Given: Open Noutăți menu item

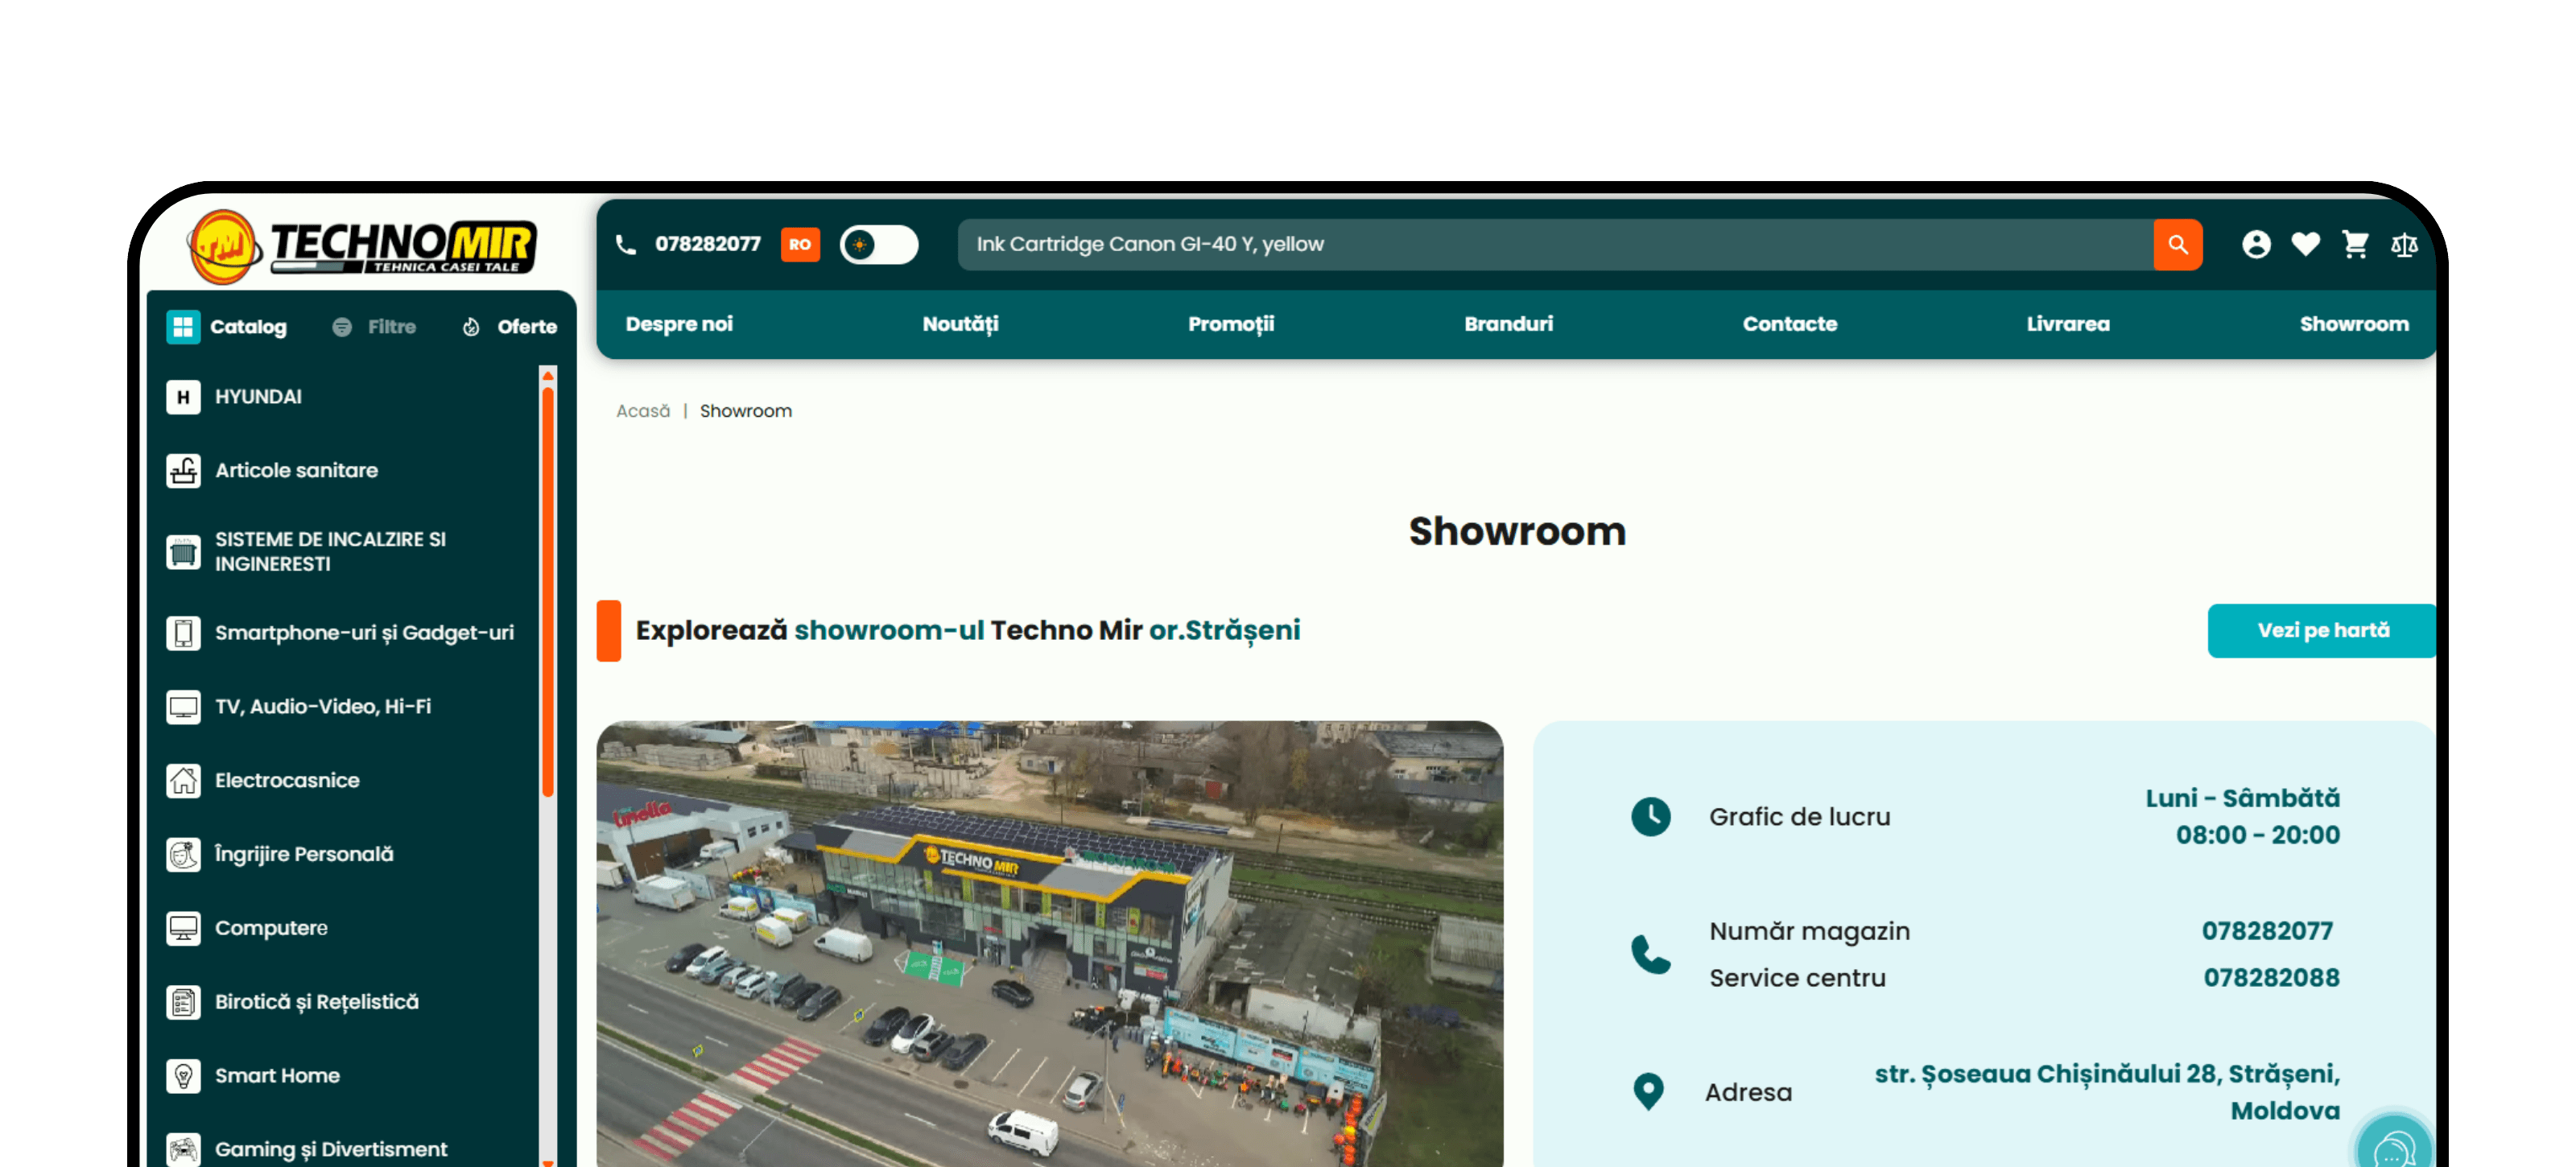Looking at the screenshot, I should coord(960,324).
